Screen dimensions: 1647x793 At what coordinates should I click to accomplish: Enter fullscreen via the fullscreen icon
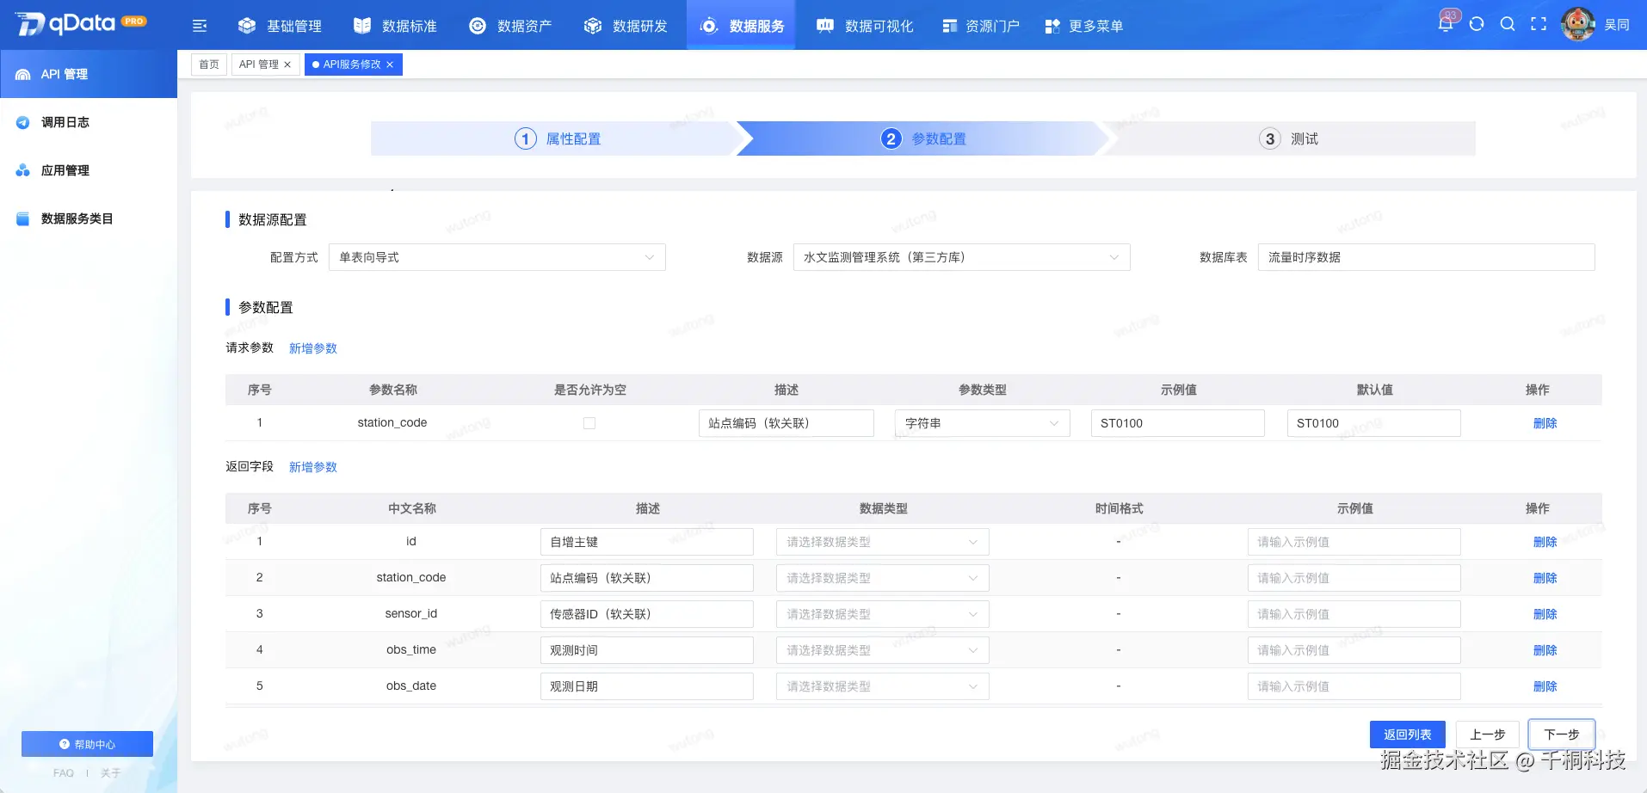point(1539,23)
